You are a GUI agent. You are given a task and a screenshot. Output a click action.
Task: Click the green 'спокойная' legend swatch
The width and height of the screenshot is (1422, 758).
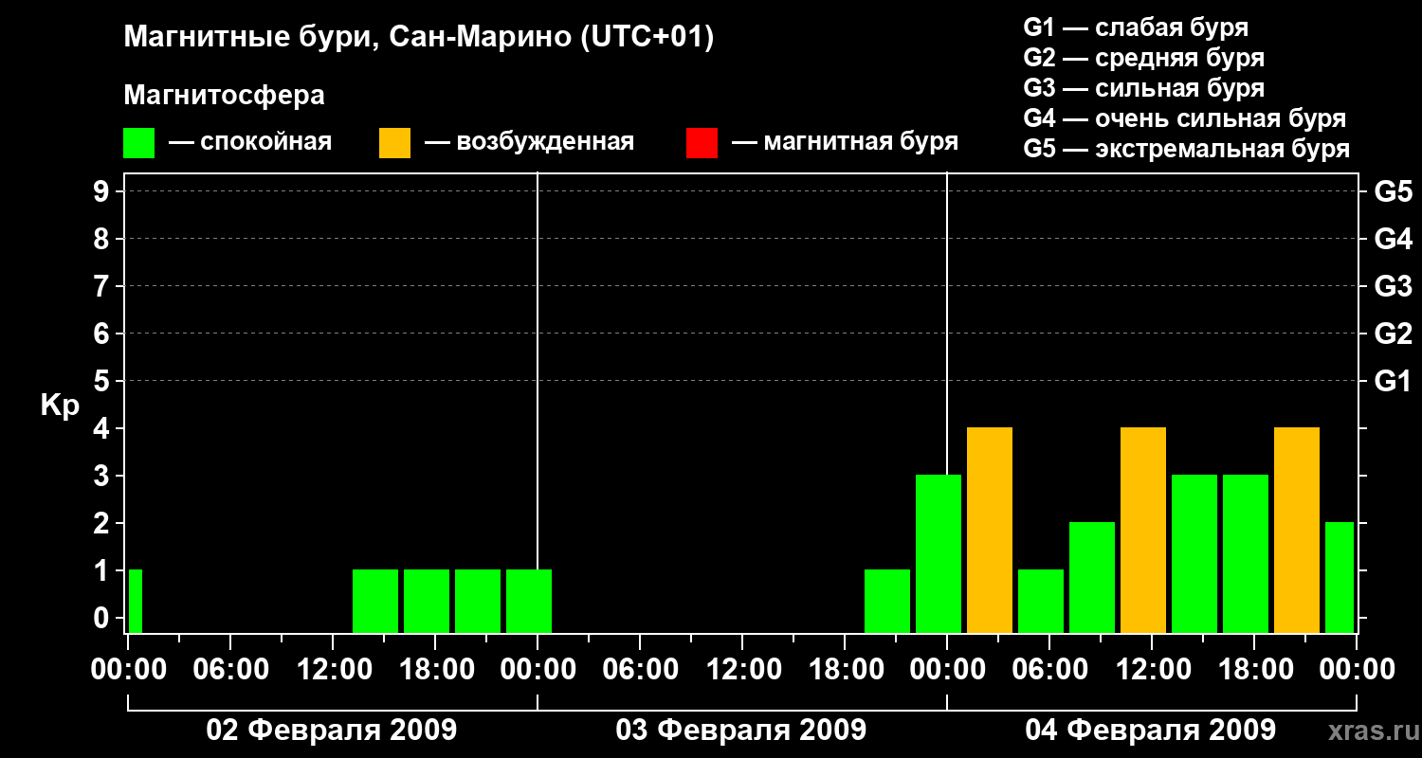[x=138, y=143]
